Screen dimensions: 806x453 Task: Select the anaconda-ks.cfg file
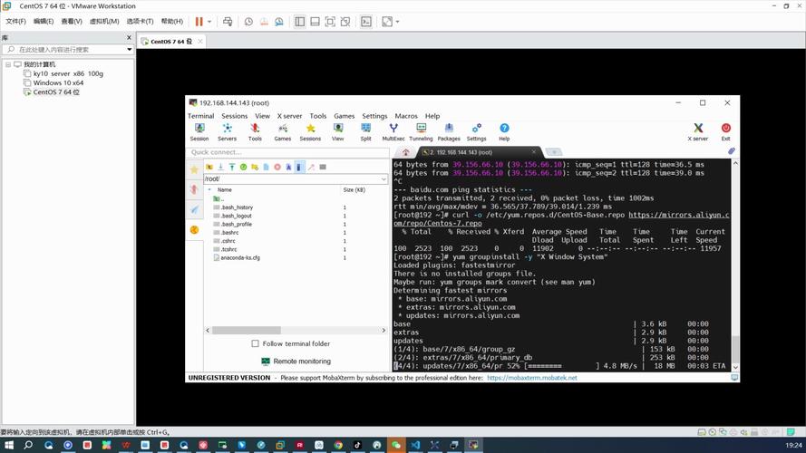point(240,258)
